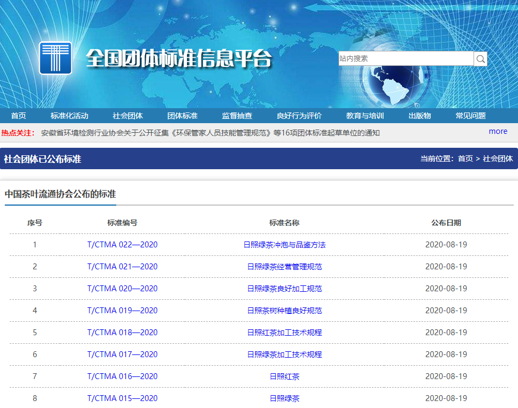This screenshot has height=408, width=518.
Task: Click the search magnifier icon
Action: 481,59
